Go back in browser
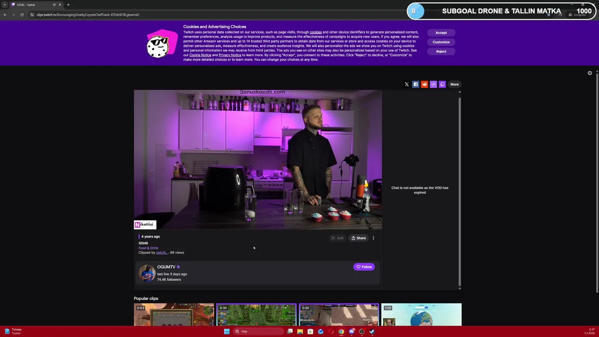 click(x=5, y=15)
